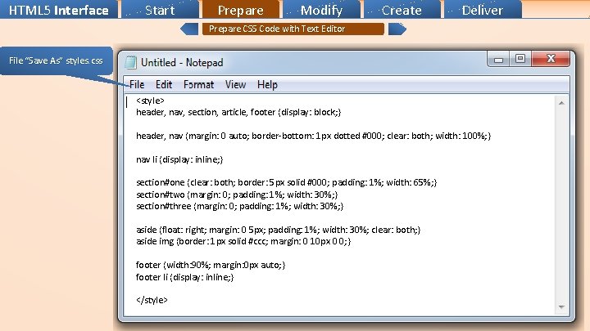
Task: Click the closing </style> tag line
Action: (x=152, y=300)
